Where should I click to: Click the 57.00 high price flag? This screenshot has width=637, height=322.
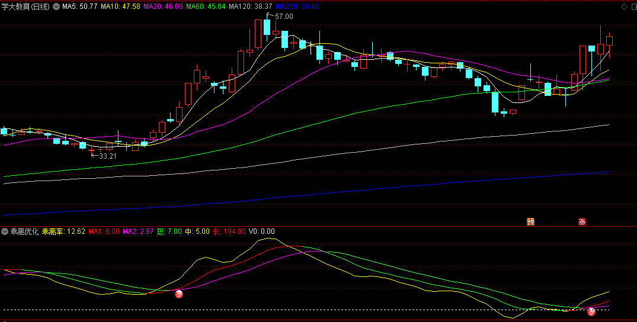click(280, 16)
